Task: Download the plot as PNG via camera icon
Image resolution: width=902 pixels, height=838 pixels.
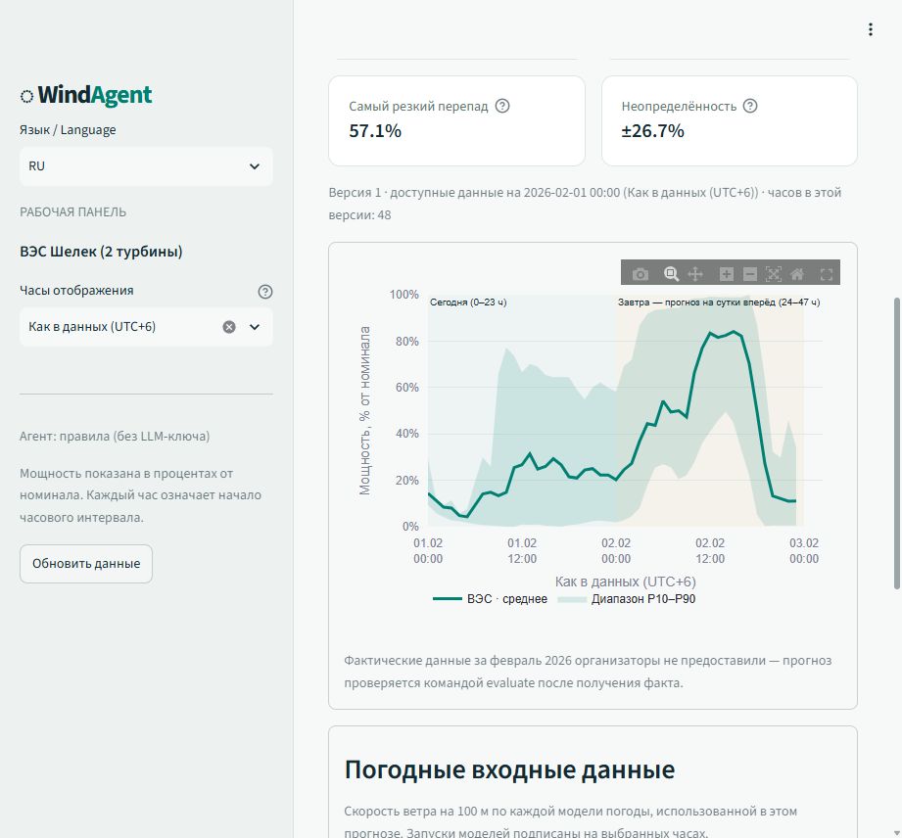Action: click(x=640, y=274)
